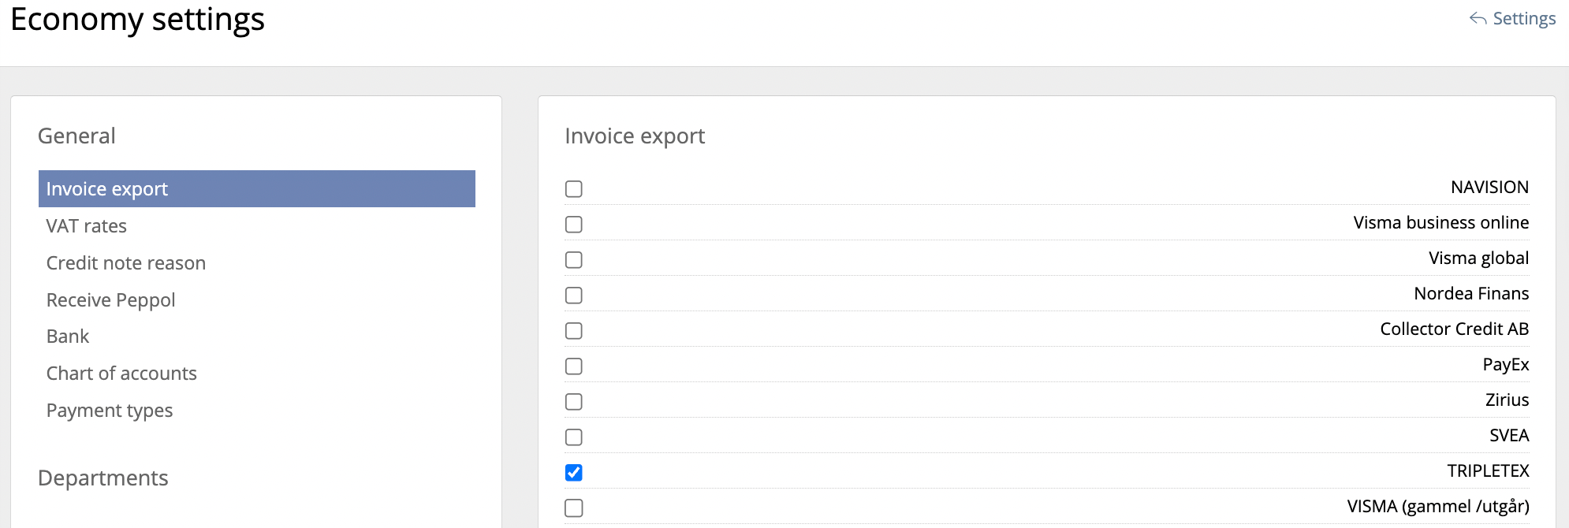Open the VAT rates section
Viewport: 1569px width, 528px height.
coord(87,226)
